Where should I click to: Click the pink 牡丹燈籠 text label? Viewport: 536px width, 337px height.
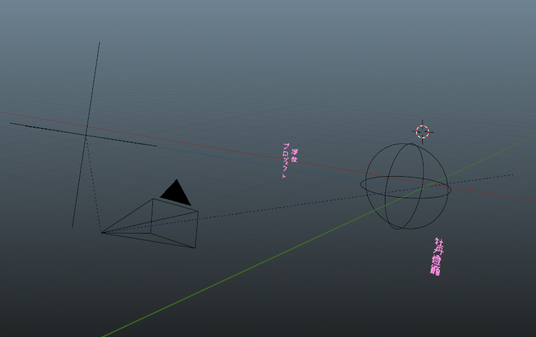(x=437, y=257)
